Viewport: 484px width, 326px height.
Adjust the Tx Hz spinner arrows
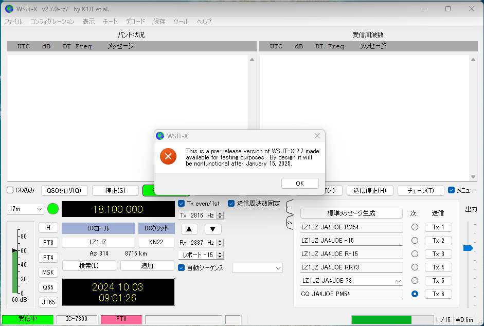[220, 215]
